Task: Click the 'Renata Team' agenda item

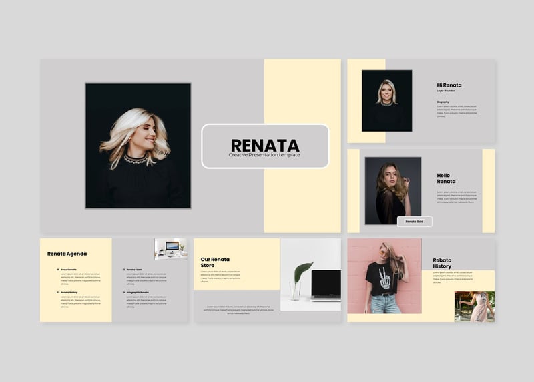Action: (132, 270)
